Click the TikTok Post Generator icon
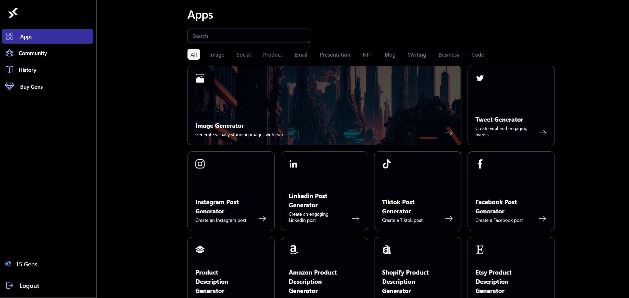The width and height of the screenshot is (629, 298). point(386,164)
